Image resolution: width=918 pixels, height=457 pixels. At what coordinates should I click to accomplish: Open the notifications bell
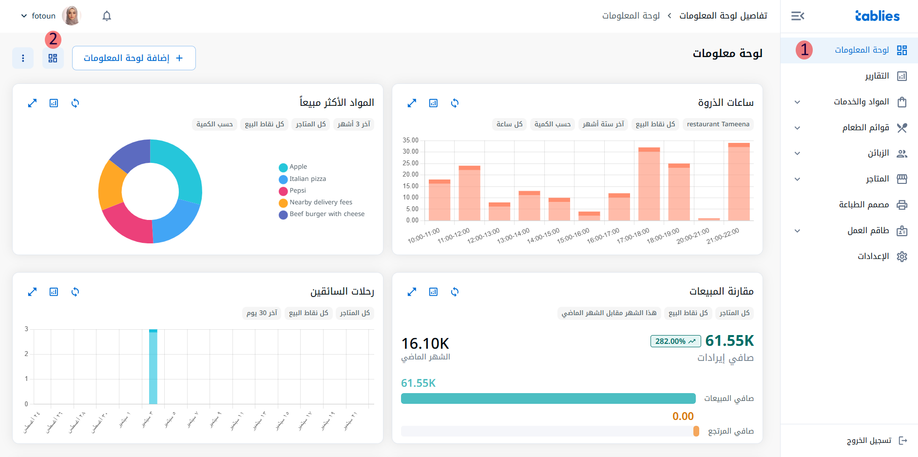coord(107,16)
